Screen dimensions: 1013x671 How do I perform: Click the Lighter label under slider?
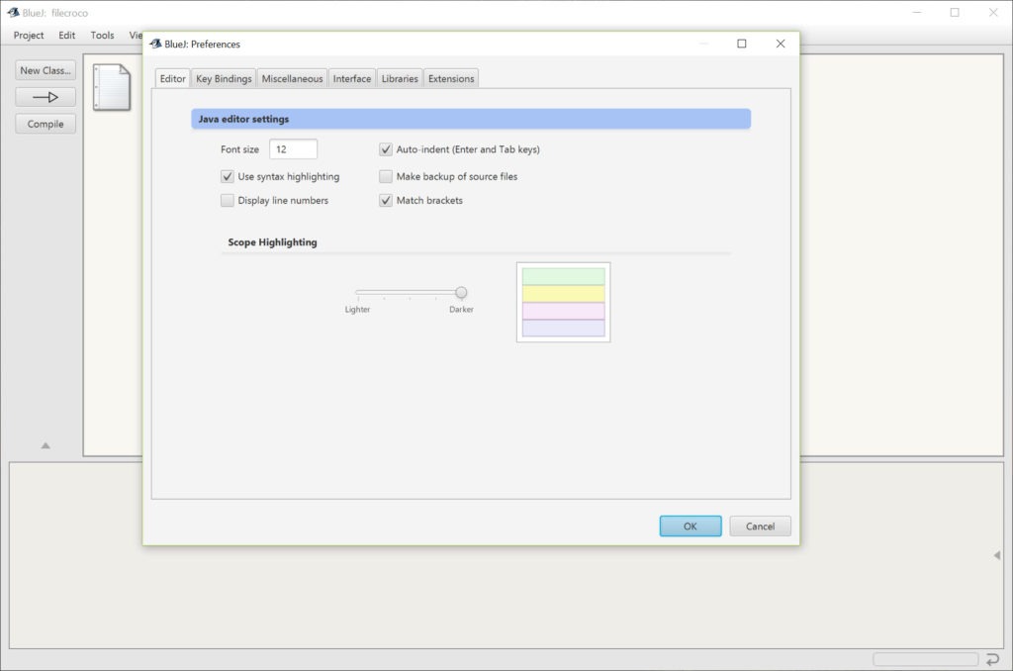[357, 310]
